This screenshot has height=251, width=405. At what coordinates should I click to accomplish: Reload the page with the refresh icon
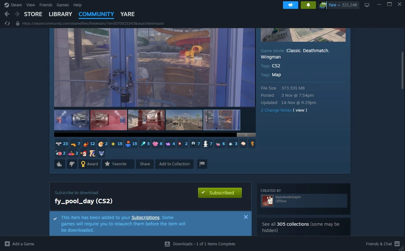7,23
